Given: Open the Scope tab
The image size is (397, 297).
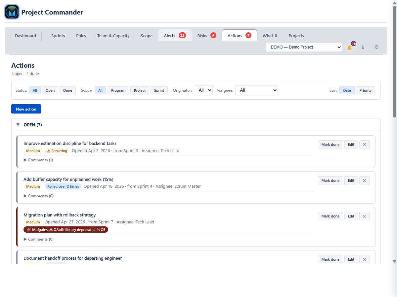Looking at the screenshot, I should pyautogui.click(x=147, y=36).
